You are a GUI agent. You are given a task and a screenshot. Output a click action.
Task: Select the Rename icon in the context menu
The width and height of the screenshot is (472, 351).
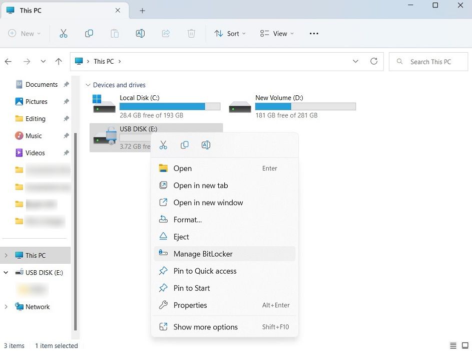pyautogui.click(x=205, y=145)
